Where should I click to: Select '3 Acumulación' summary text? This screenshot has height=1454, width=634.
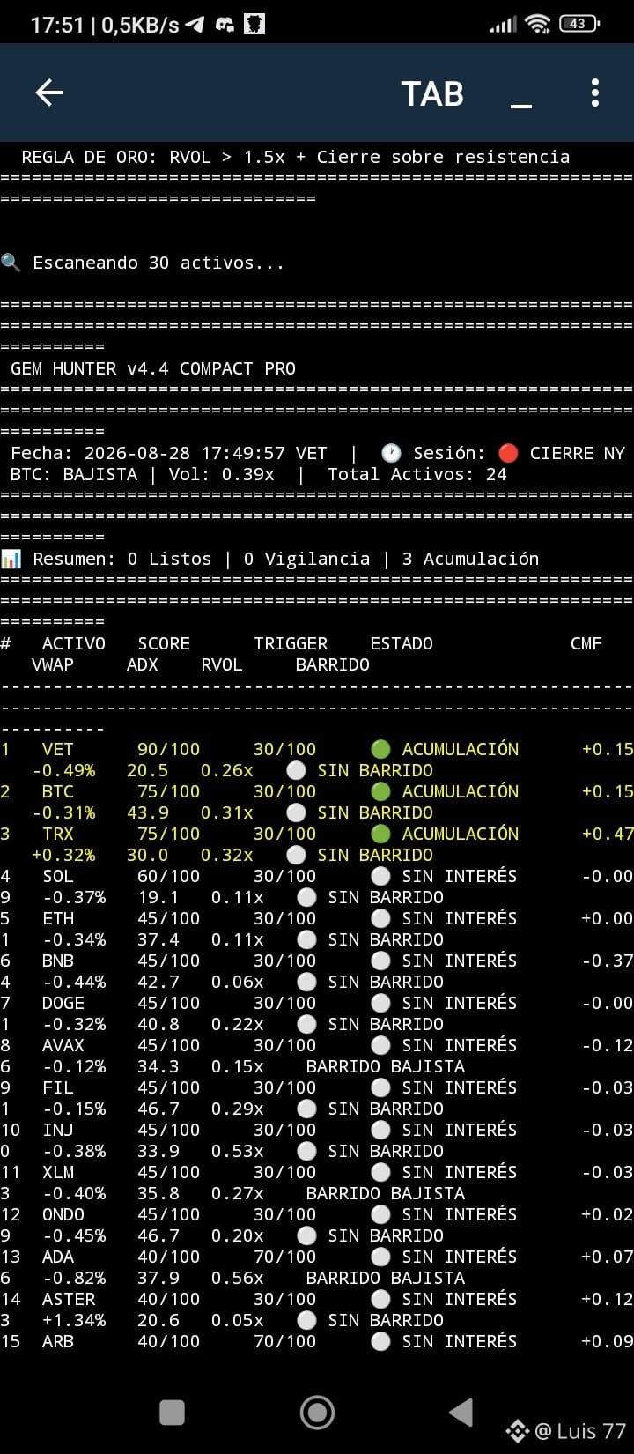tap(470, 559)
